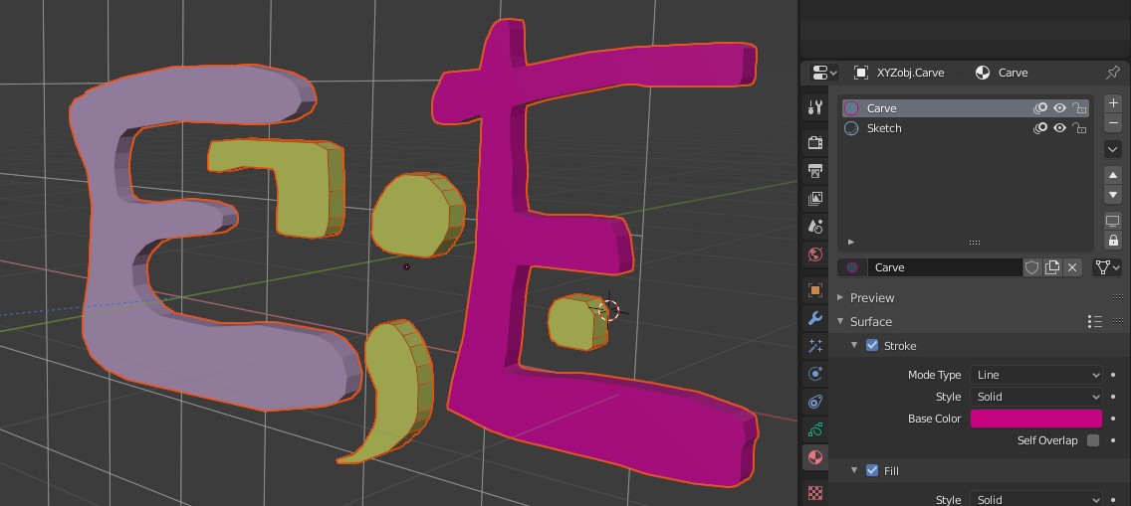The height and width of the screenshot is (506, 1131).
Task: Open the Physics properties tab icon
Action: coord(815,374)
